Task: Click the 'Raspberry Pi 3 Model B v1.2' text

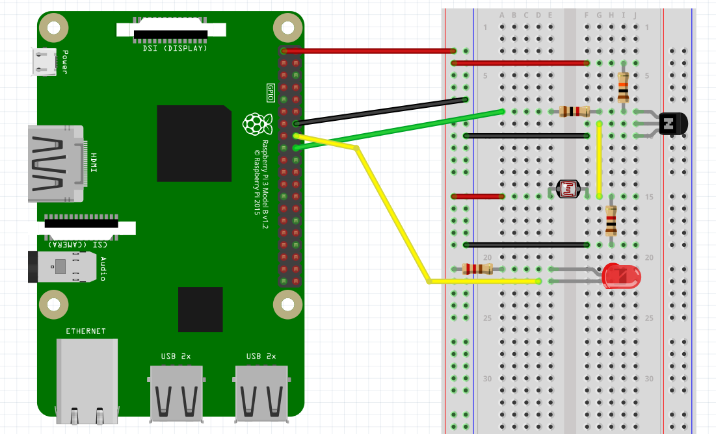Action: pos(265,185)
